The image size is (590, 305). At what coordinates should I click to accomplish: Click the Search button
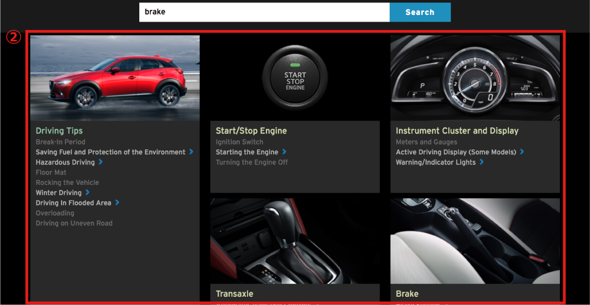coord(420,12)
